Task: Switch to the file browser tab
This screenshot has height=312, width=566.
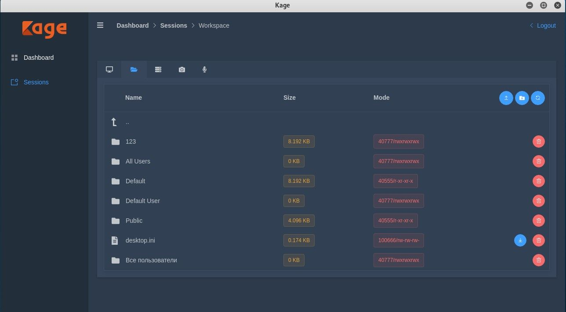Action: point(134,69)
